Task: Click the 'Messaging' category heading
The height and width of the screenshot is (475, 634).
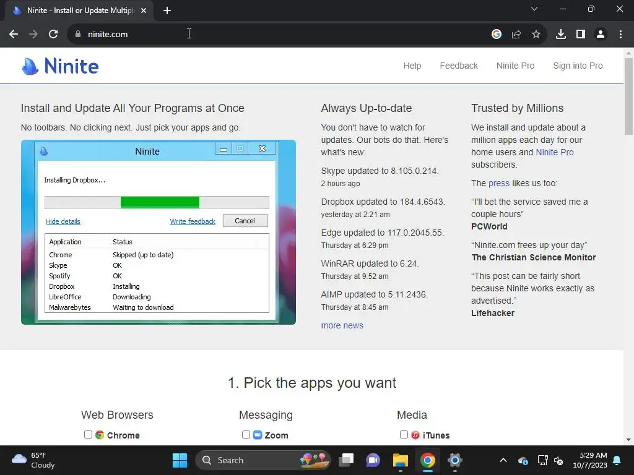Action: click(x=266, y=415)
